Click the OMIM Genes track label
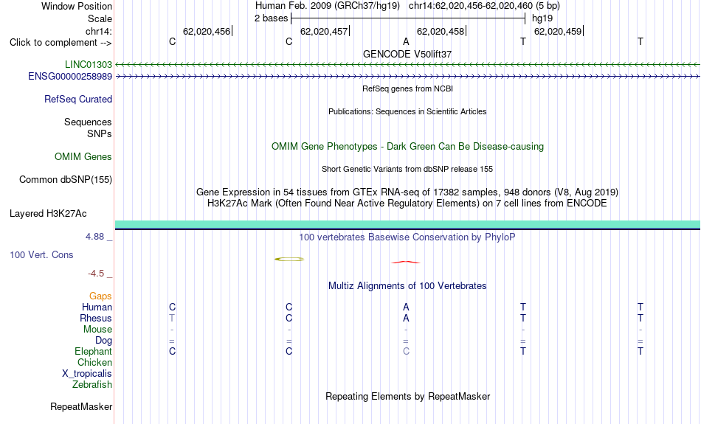This screenshot has width=701, height=424. (83, 157)
